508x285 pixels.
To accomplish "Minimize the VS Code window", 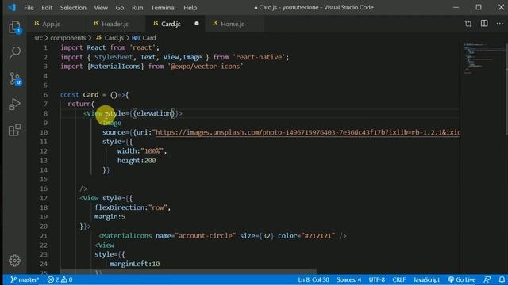I will coord(456,7).
